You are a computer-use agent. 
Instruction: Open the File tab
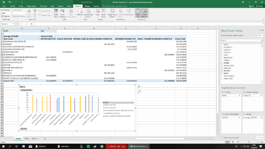coord(4,6)
